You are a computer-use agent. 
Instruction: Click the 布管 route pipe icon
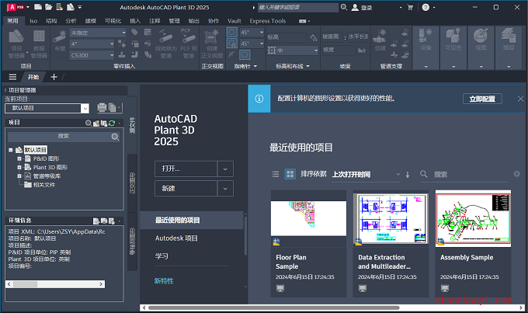[x=60, y=40]
